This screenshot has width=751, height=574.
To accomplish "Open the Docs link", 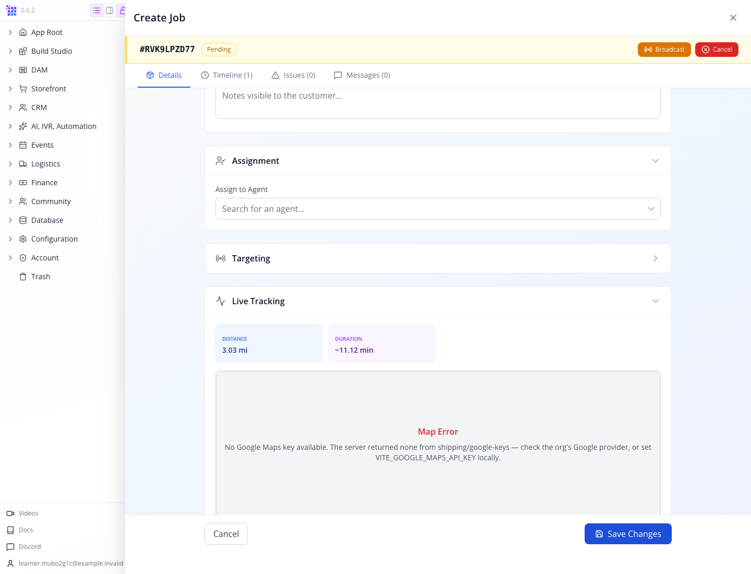I will (20, 530).
